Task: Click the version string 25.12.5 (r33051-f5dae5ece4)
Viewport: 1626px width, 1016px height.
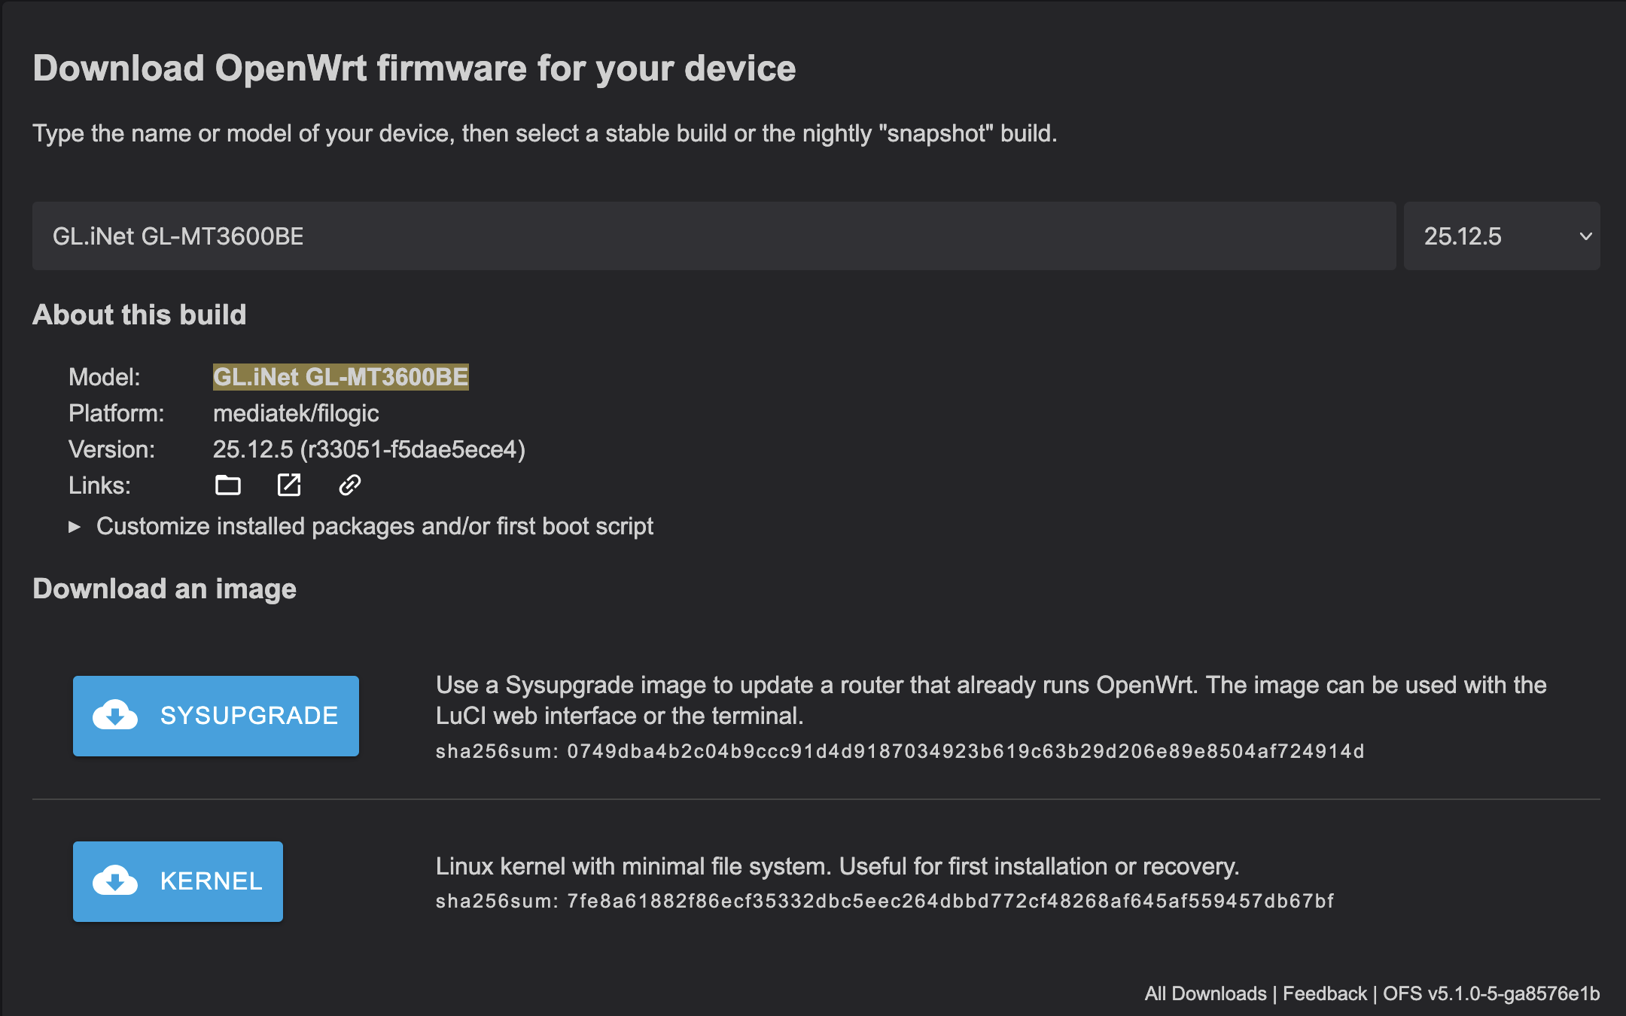Action: (x=369, y=449)
